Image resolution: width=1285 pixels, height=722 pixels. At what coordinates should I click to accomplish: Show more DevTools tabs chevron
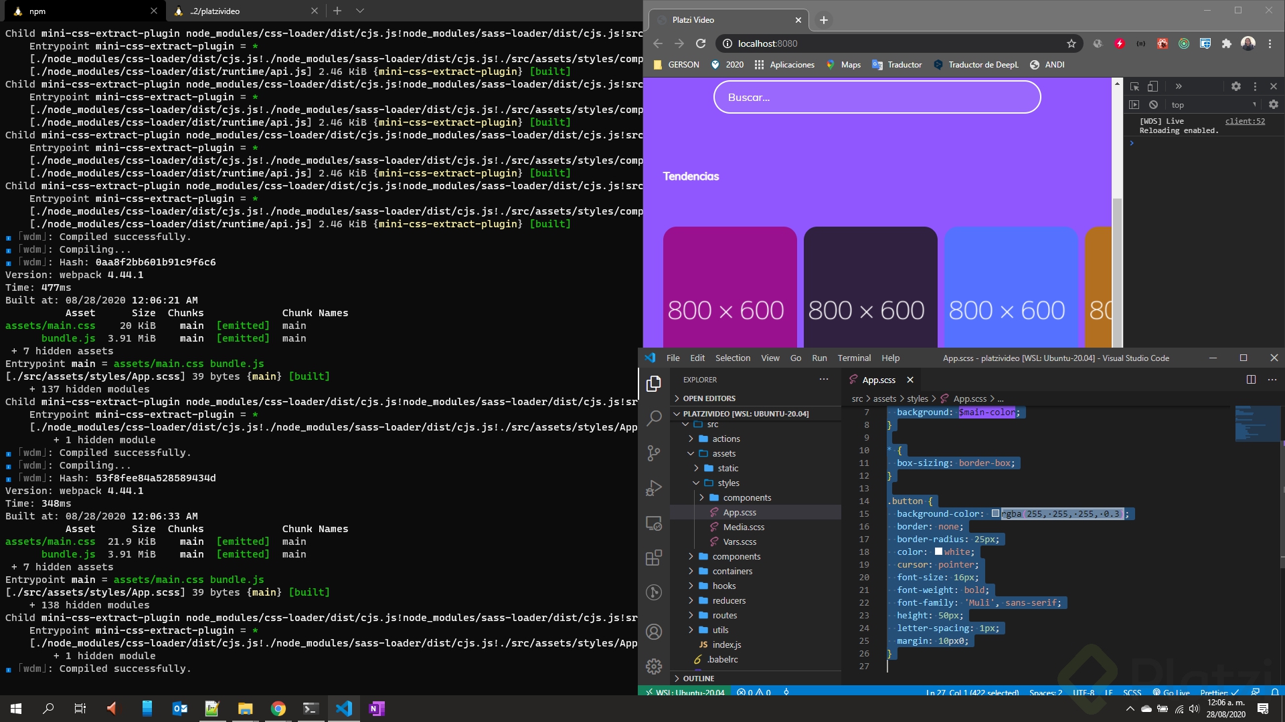point(1179,86)
